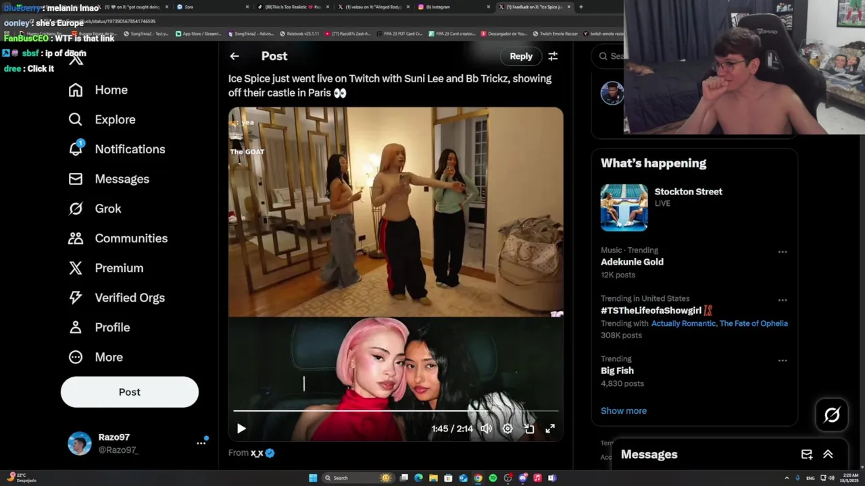This screenshot has width=865, height=486.
Task: Mute the video volume
Action: coord(486,429)
